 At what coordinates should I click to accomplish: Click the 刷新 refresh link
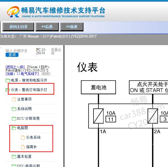(46, 74)
